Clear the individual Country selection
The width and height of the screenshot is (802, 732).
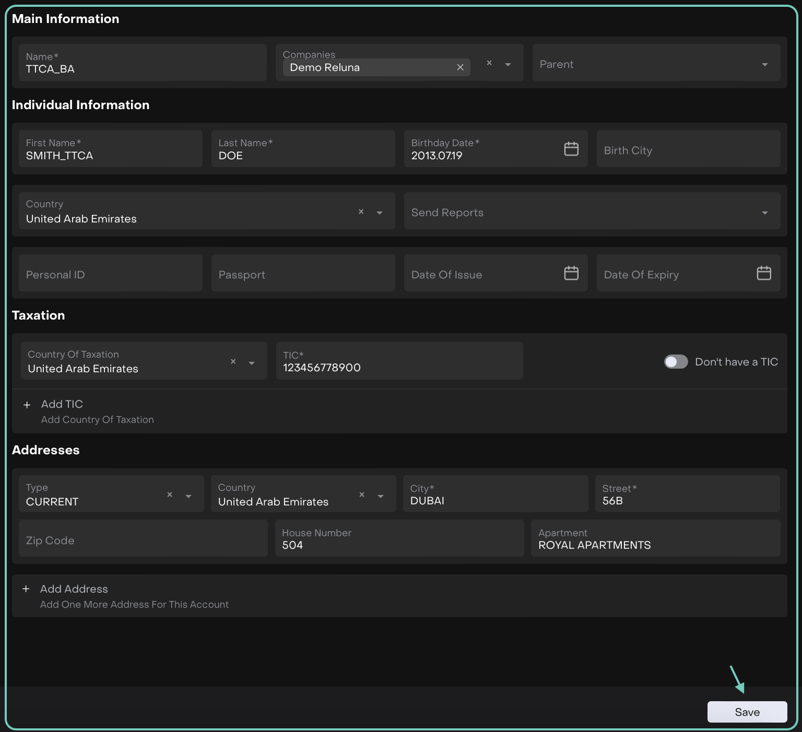(x=361, y=212)
